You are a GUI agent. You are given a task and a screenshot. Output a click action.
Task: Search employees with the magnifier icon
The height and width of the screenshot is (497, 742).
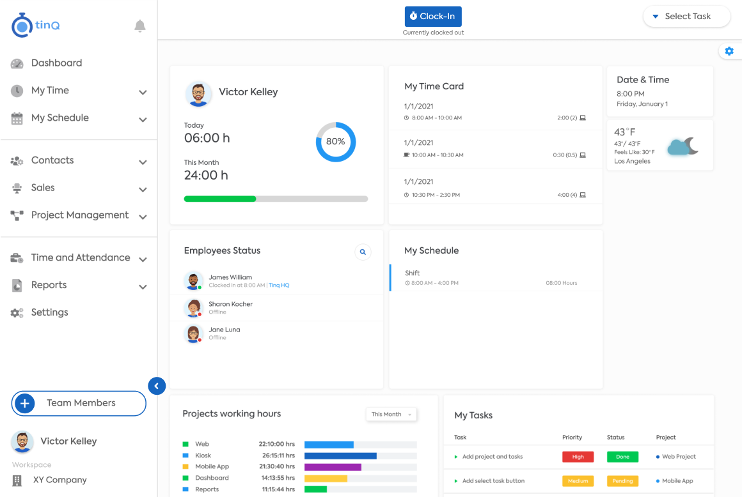tap(363, 252)
